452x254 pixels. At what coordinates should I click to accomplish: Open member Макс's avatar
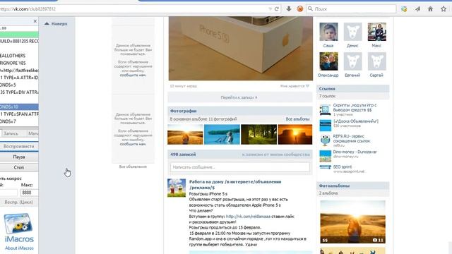(376, 32)
